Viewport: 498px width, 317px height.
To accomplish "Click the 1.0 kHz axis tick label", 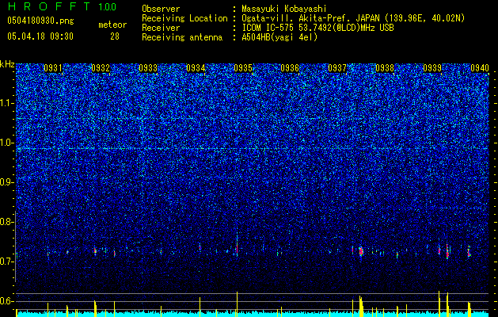I will click(x=7, y=143).
